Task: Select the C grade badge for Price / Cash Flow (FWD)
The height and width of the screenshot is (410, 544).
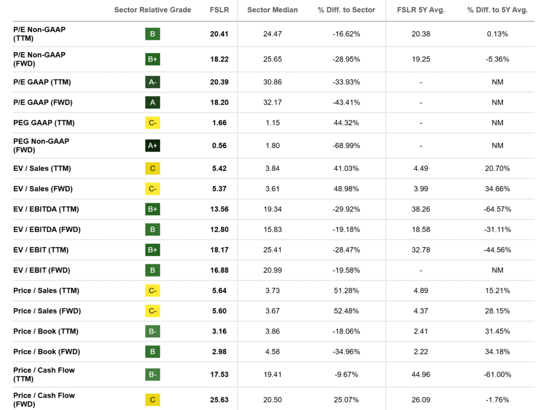Action: (x=152, y=400)
